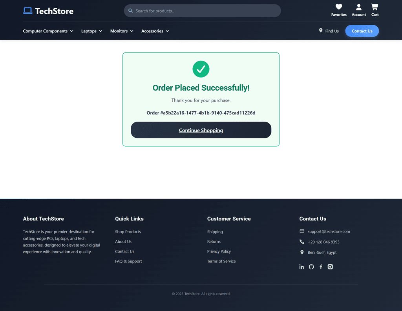Expand the Computer Components chevron

coord(71,31)
